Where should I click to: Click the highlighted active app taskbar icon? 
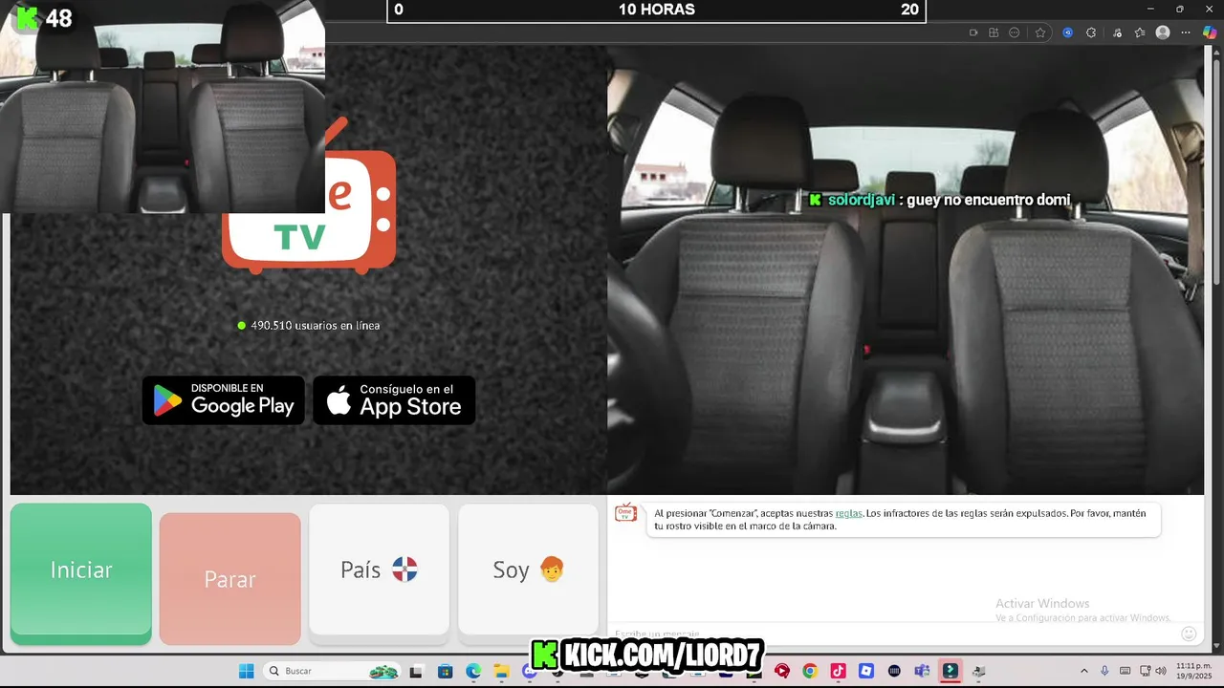(950, 671)
